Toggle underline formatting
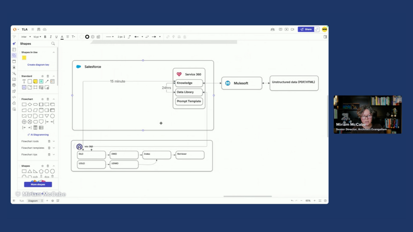This screenshot has width=413, height=232. pos(56,37)
